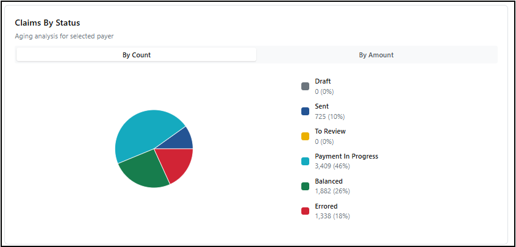This screenshot has width=516, height=247.
Task: Select the Draft legend label
Action: click(x=323, y=81)
